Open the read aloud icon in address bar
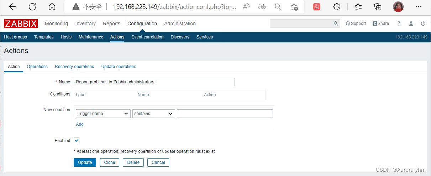The image size is (431, 176). pos(246,7)
